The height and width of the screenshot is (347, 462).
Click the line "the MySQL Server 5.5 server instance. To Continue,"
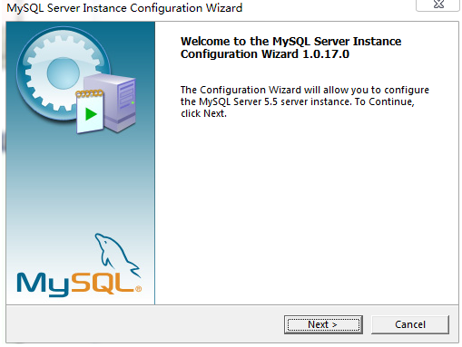coord(298,101)
